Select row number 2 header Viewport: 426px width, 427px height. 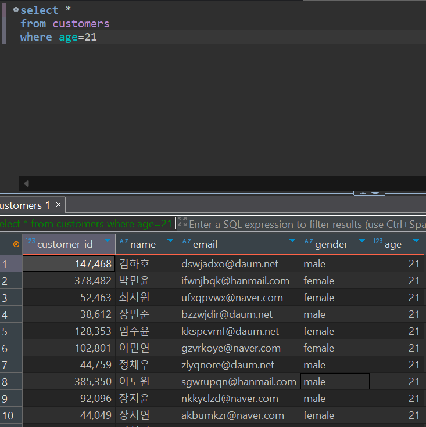click(11, 281)
